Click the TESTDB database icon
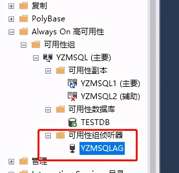The width and height of the screenshot is (179, 173). point(73,122)
